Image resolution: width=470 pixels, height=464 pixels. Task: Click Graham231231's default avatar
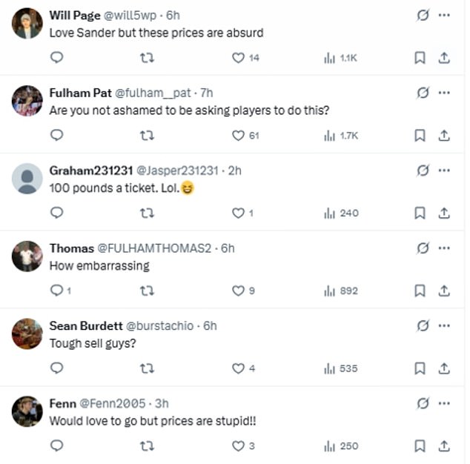pos(27,178)
